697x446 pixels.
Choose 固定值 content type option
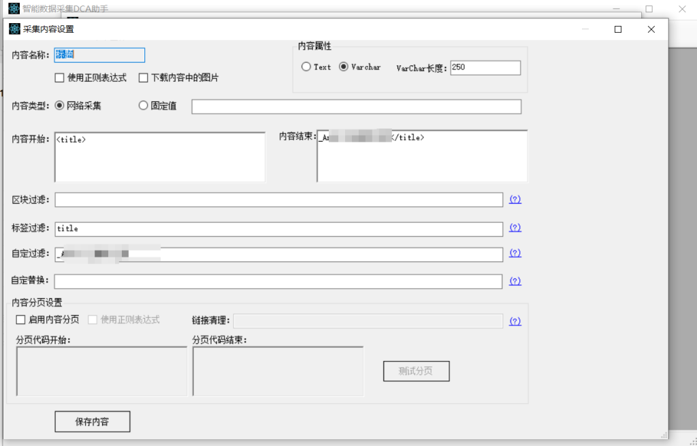point(143,106)
